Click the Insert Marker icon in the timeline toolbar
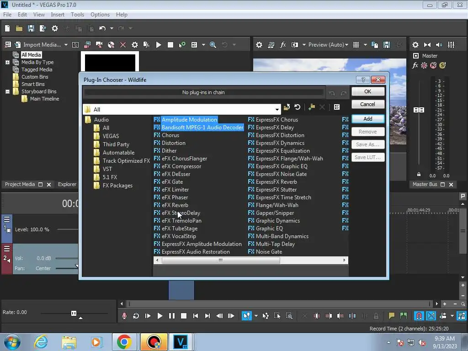 click(x=391, y=316)
